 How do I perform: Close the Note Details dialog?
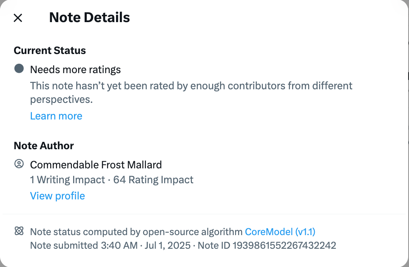point(18,18)
